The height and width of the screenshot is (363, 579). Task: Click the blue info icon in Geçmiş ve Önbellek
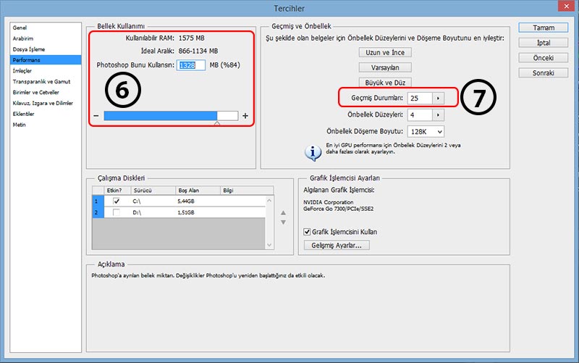point(313,153)
